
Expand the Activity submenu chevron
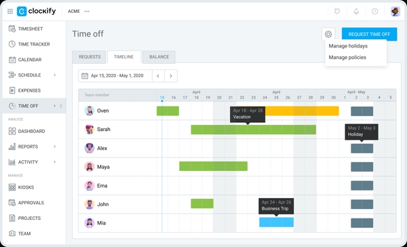tap(54, 162)
